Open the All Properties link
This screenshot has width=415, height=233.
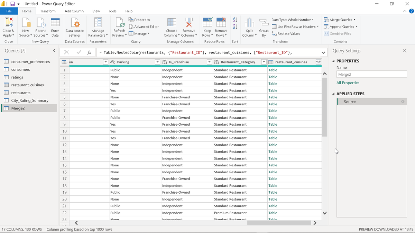pos(348,83)
